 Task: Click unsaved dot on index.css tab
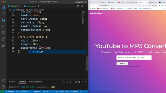coord(38,6)
